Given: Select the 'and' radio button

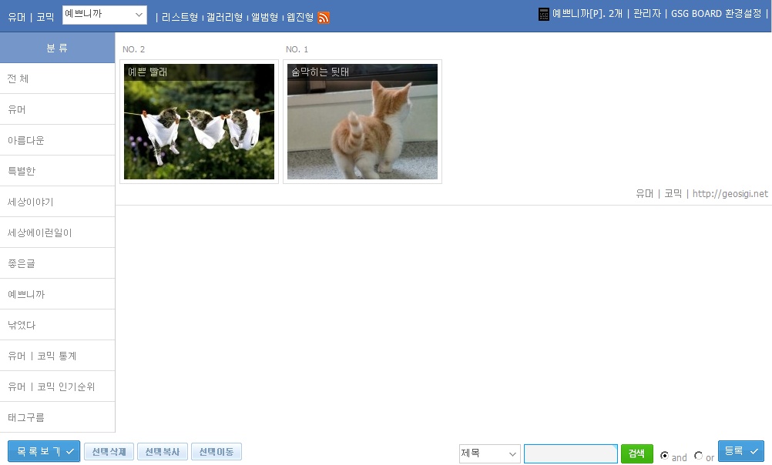Looking at the screenshot, I should pyautogui.click(x=664, y=455).
